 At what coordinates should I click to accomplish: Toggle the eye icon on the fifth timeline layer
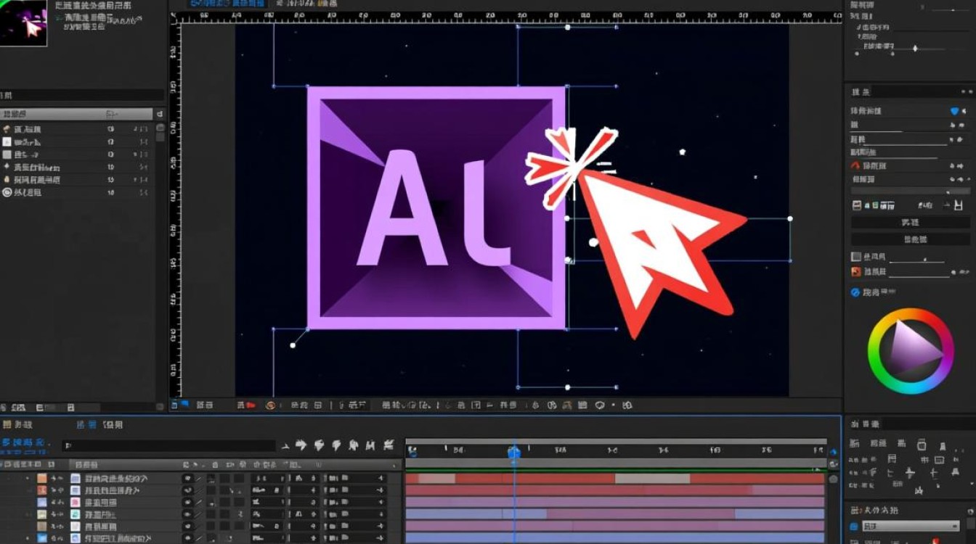[187, 526]
